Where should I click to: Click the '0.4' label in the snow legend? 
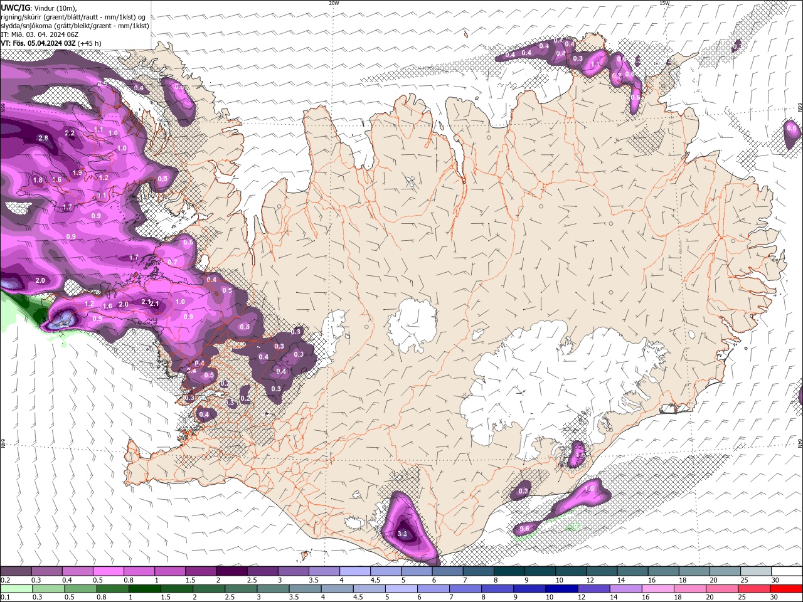[x=67, y=580]
